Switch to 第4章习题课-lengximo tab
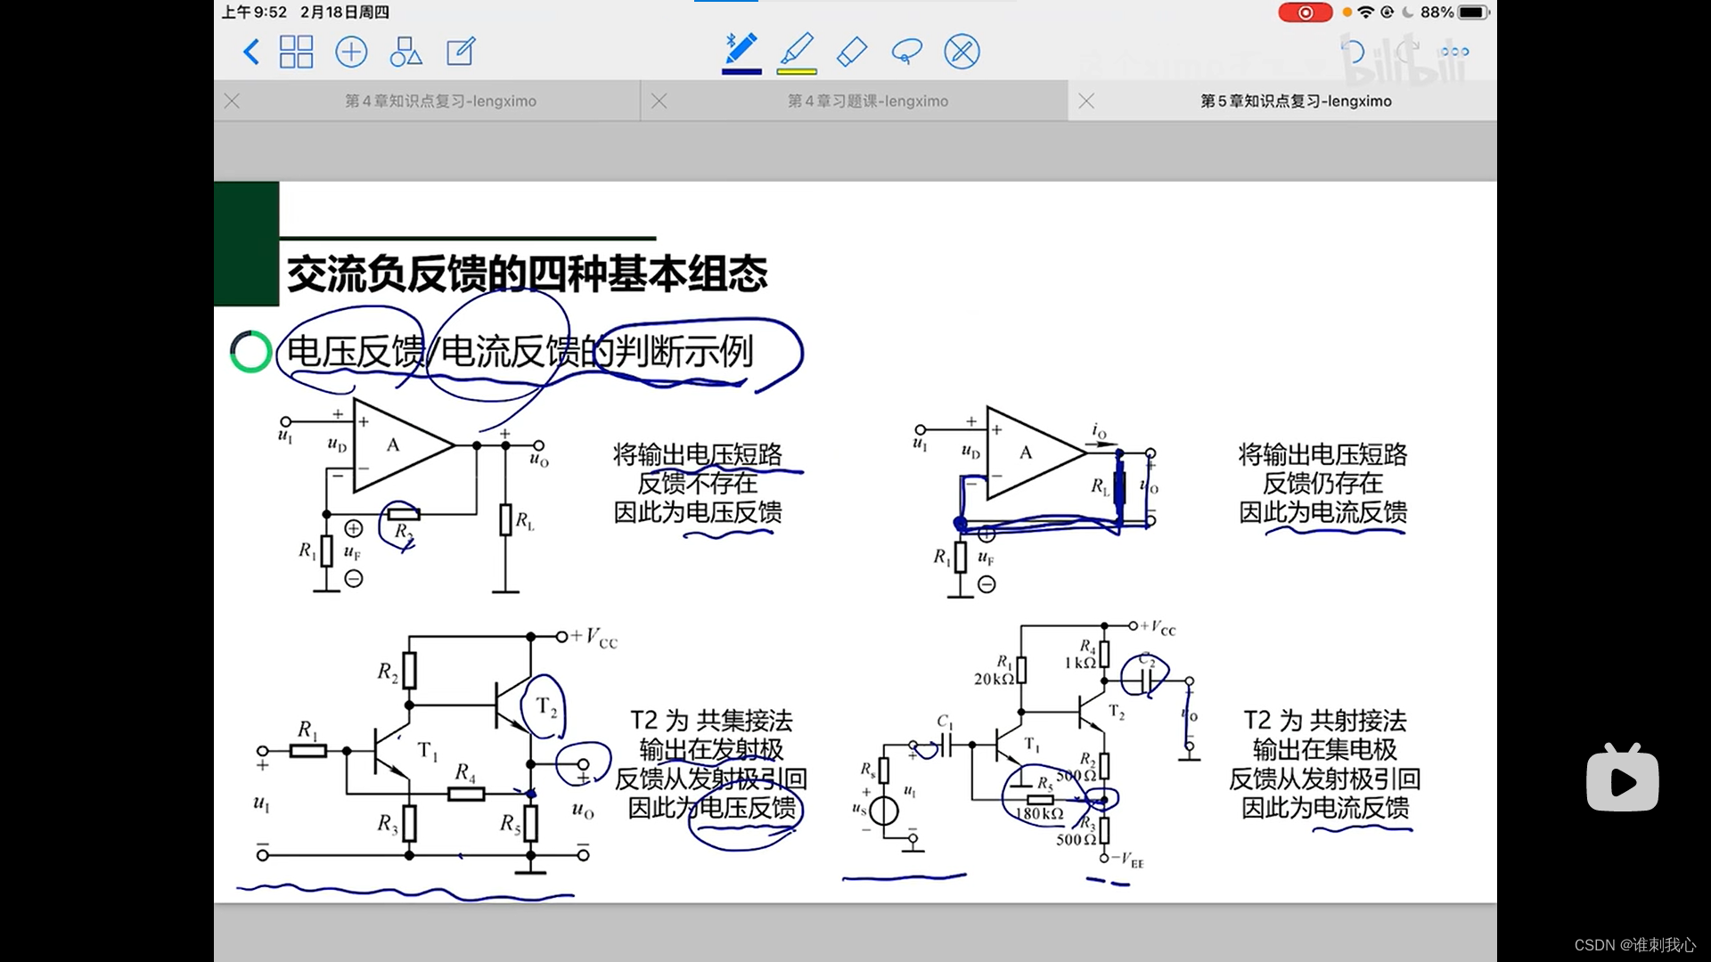Screen dimensions: 1711x962 867,102
